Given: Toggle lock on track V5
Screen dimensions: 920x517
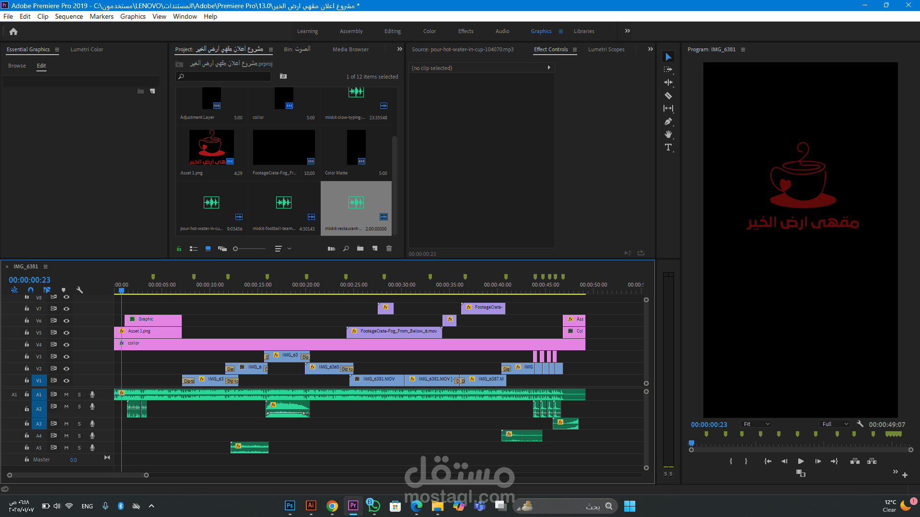Looking at the screenshot, I should tap(27, 333).
